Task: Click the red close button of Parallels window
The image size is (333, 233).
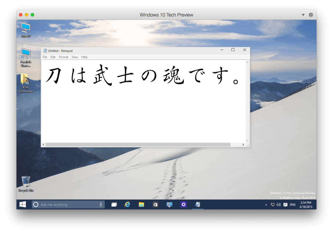Action: pyautogui.click(x=21, y=15)
